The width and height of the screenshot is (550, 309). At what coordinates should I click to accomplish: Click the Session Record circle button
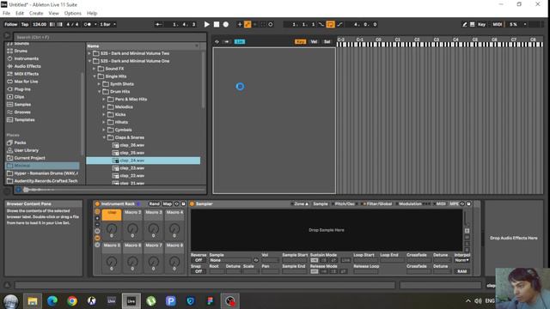[271, 24]
